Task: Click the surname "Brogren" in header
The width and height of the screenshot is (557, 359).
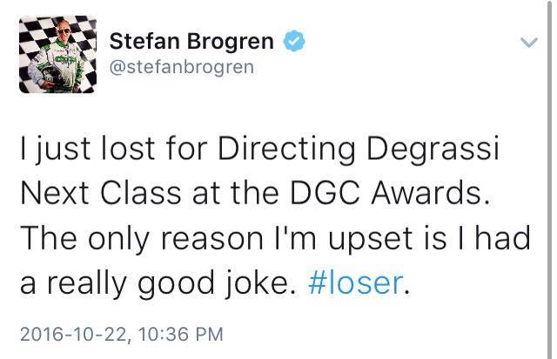Action: 227,40
